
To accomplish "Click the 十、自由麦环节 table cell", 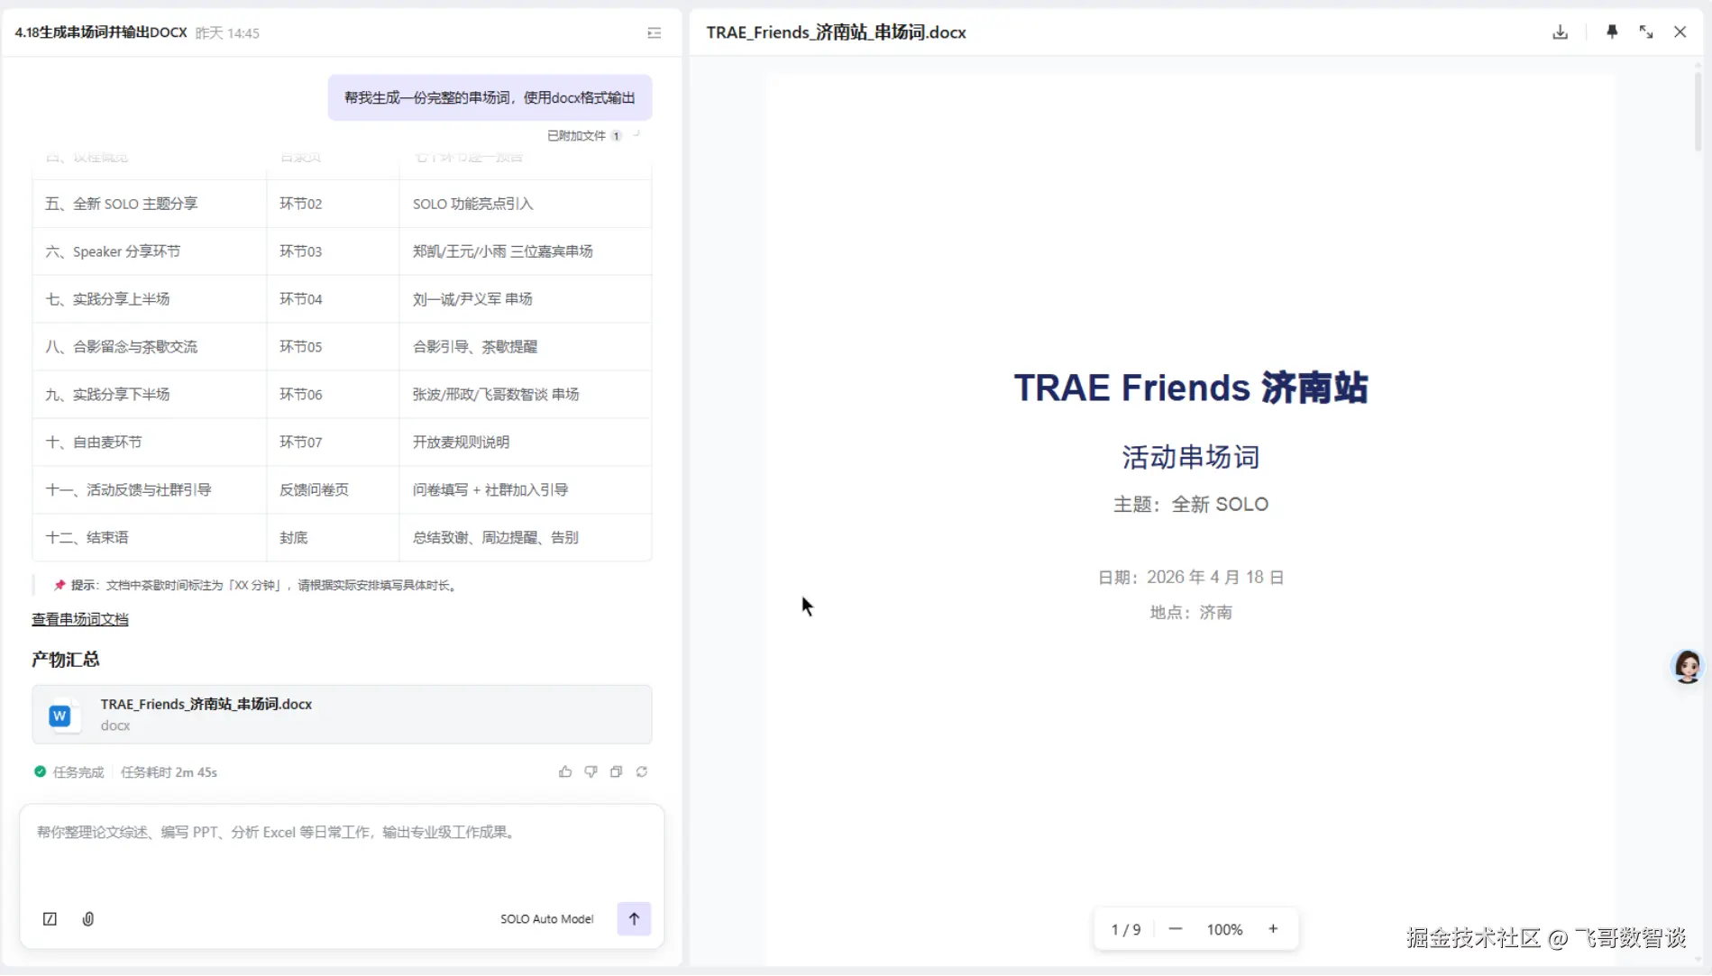I will [x=150, y=442].
